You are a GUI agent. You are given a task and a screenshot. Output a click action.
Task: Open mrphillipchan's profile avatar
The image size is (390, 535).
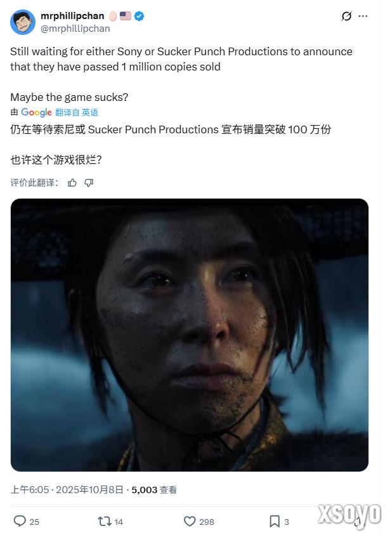(x=23, y=22)
